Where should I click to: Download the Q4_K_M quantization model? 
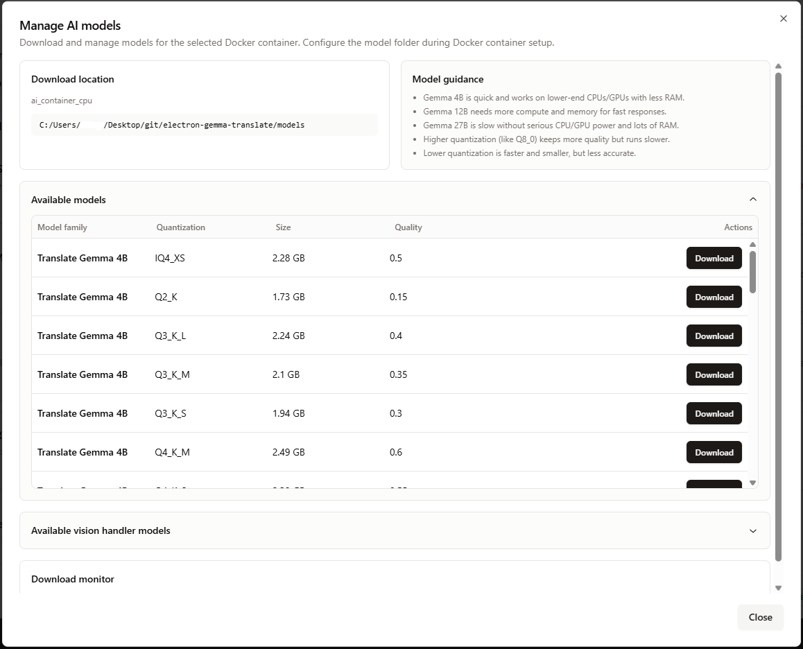[714, 452]
